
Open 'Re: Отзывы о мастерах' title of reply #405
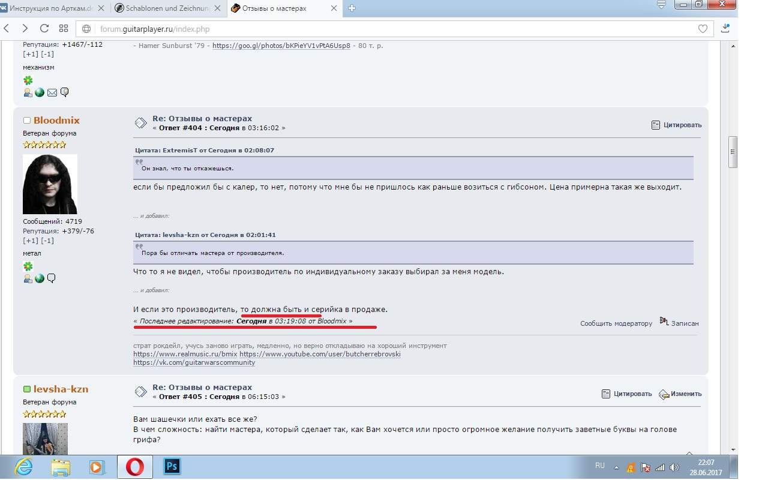(202, 387)
